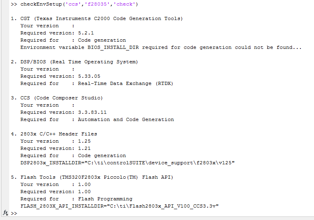The height and width of the screenshot is (220, 314).
Task: Click the CCS Code Composer Studio heading
Action: (62, 98)
